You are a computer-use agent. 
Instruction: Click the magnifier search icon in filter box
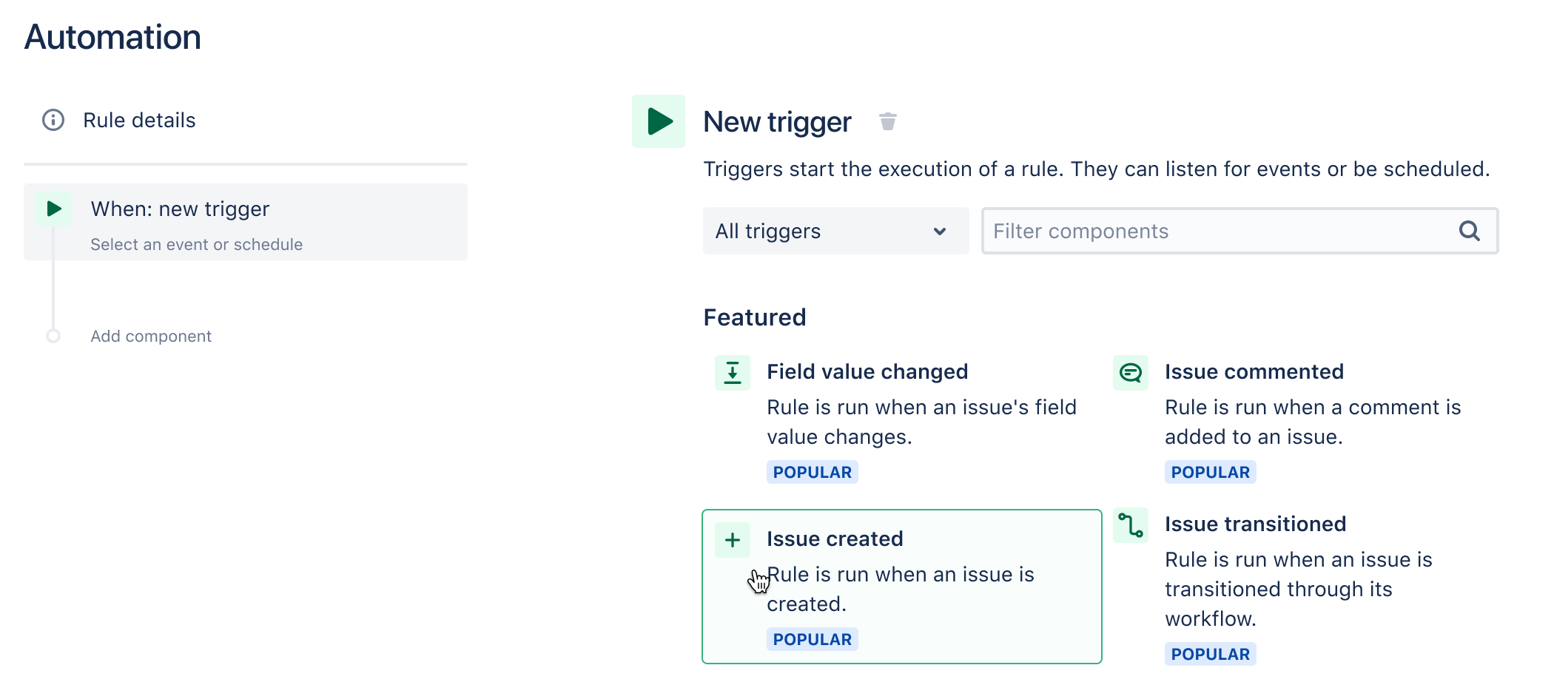(1470, 231)
